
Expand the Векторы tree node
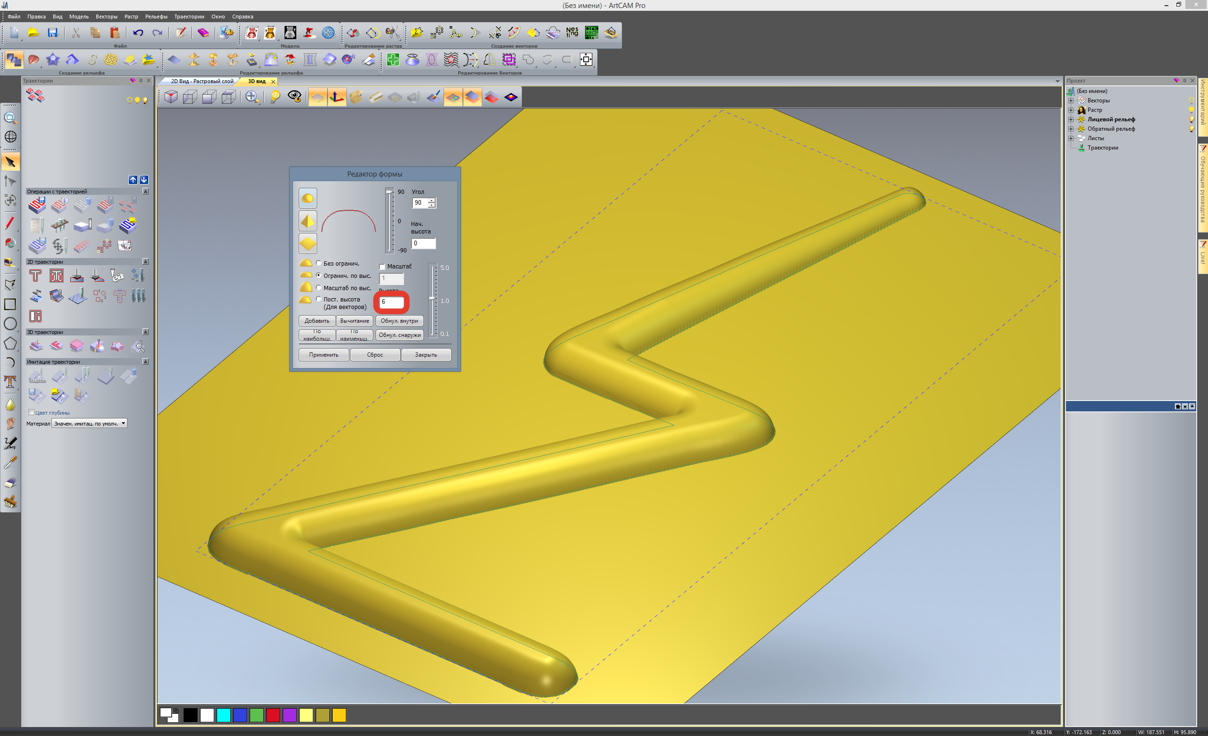pos(1071,100)
